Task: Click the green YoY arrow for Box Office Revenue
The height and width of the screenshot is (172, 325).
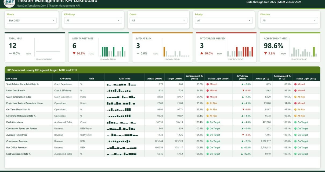Action: click(x=242, y=148)
